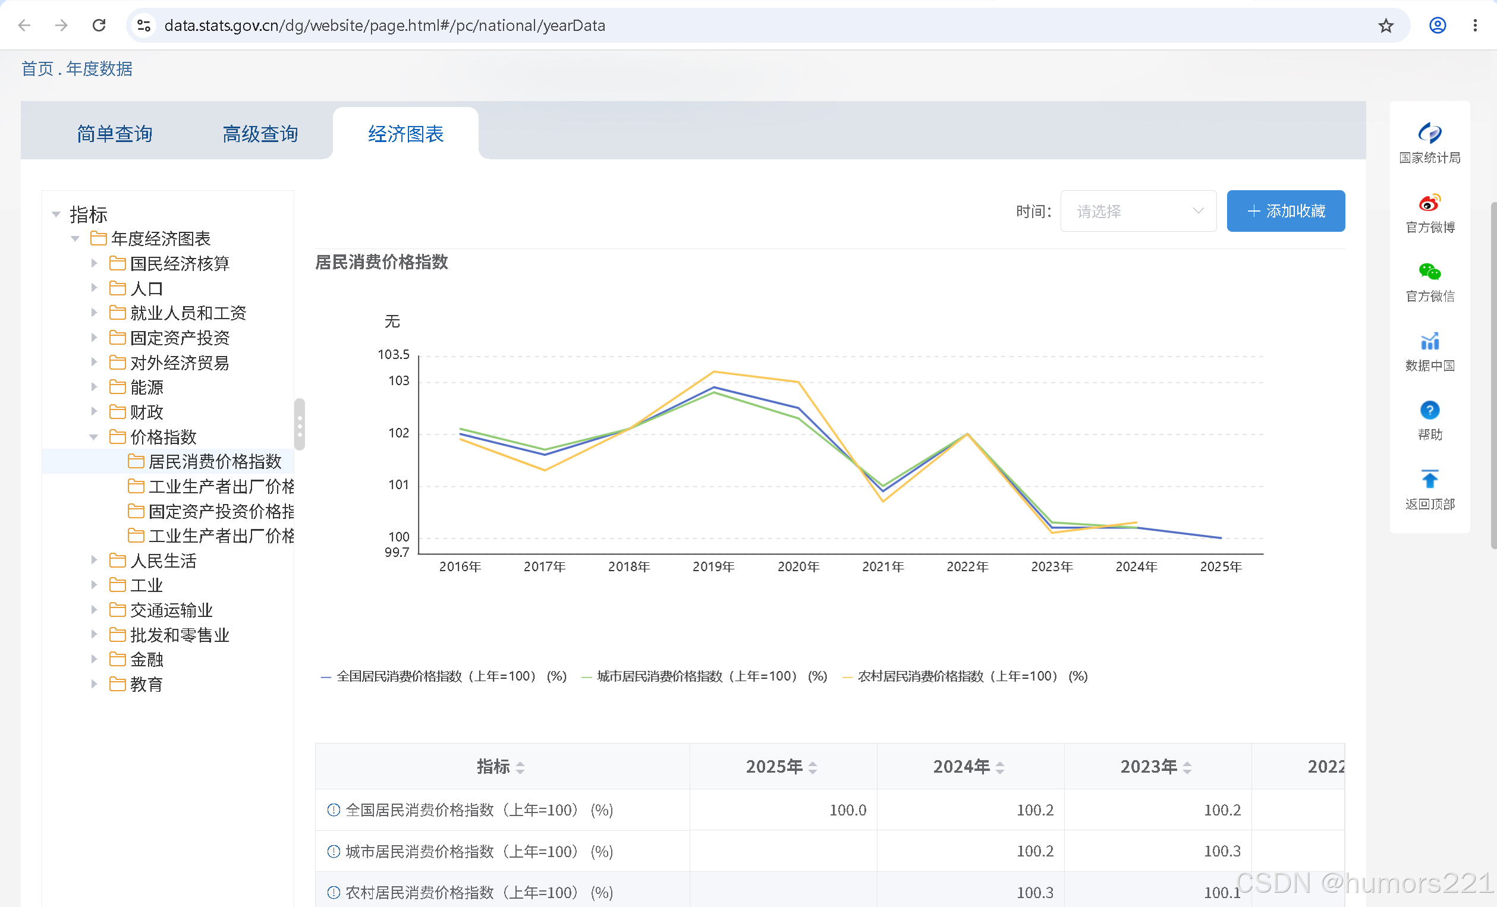Switch to the 简单查询 tab
1497x907 pixels.
coord(114,134)
